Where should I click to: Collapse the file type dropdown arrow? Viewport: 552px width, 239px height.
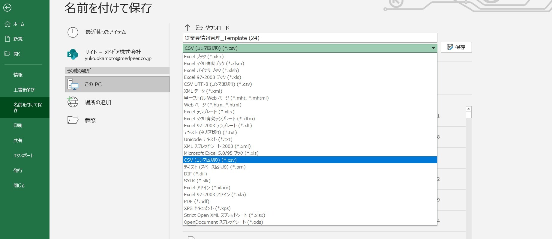433,48
